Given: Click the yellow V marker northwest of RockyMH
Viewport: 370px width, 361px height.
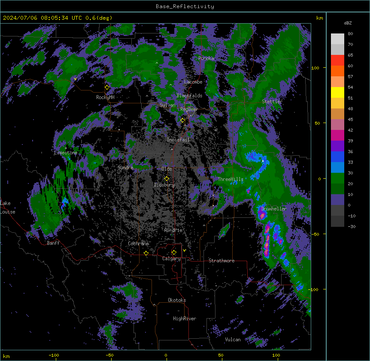Looking at the screenshot, I should [x=75, y=79].
